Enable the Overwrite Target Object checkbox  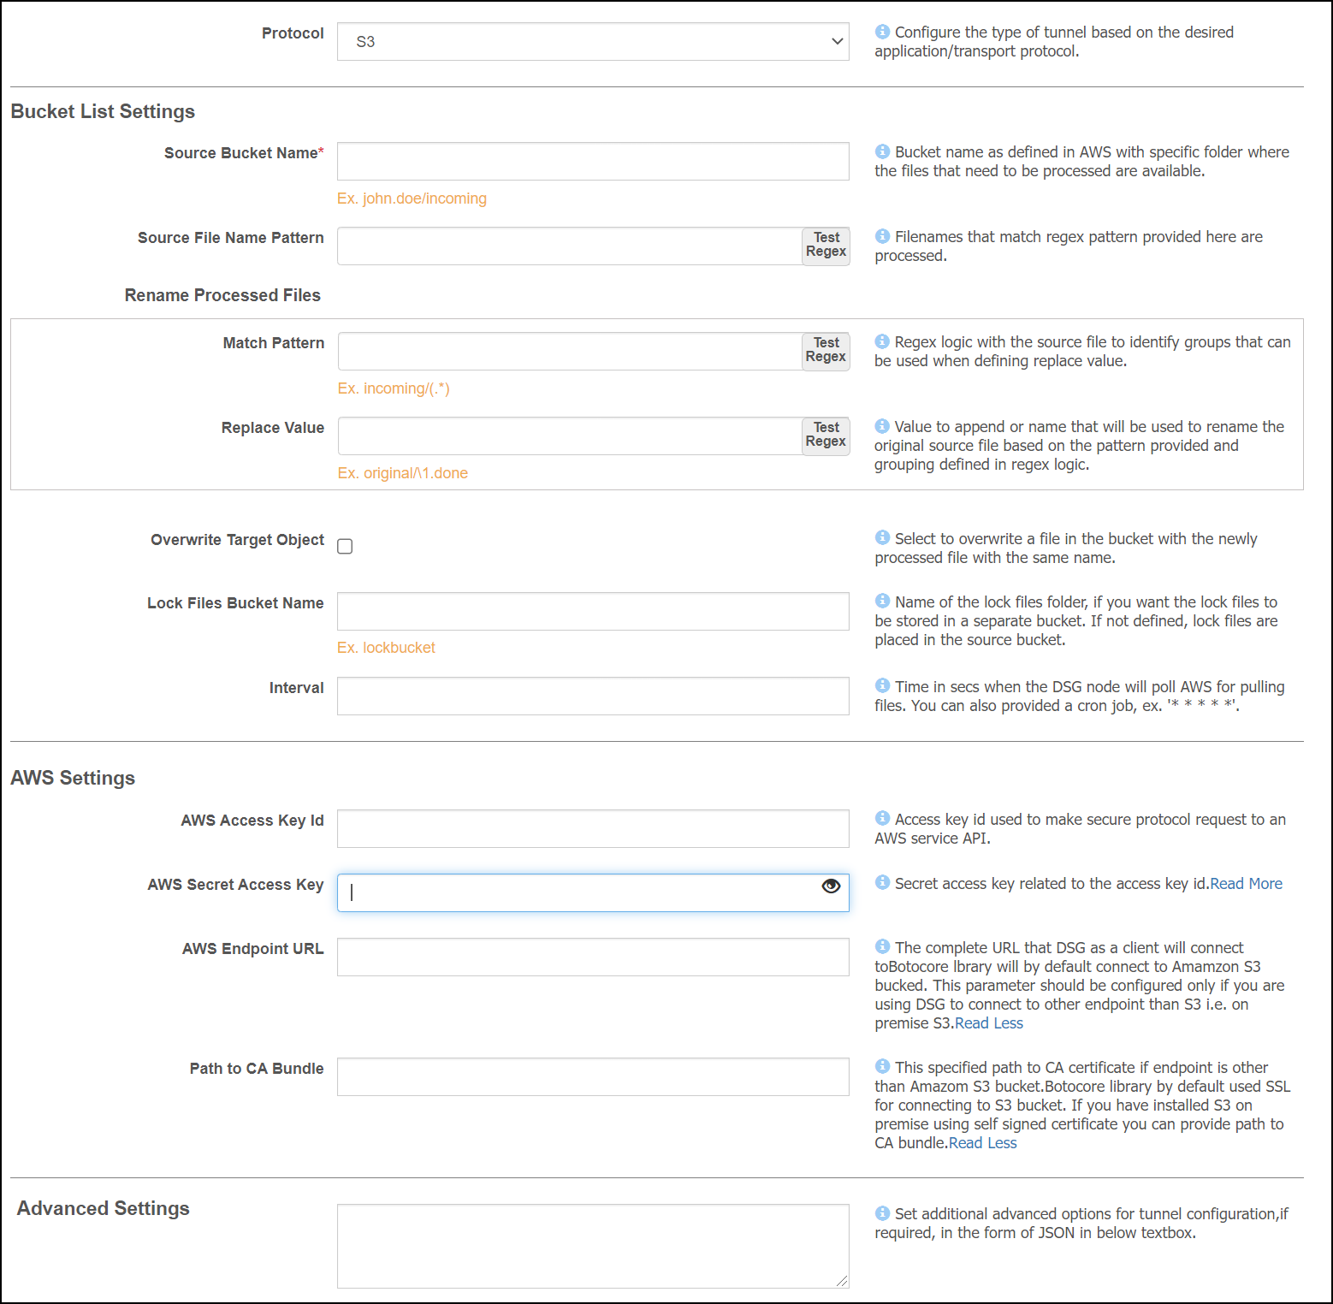pos(345,546)
